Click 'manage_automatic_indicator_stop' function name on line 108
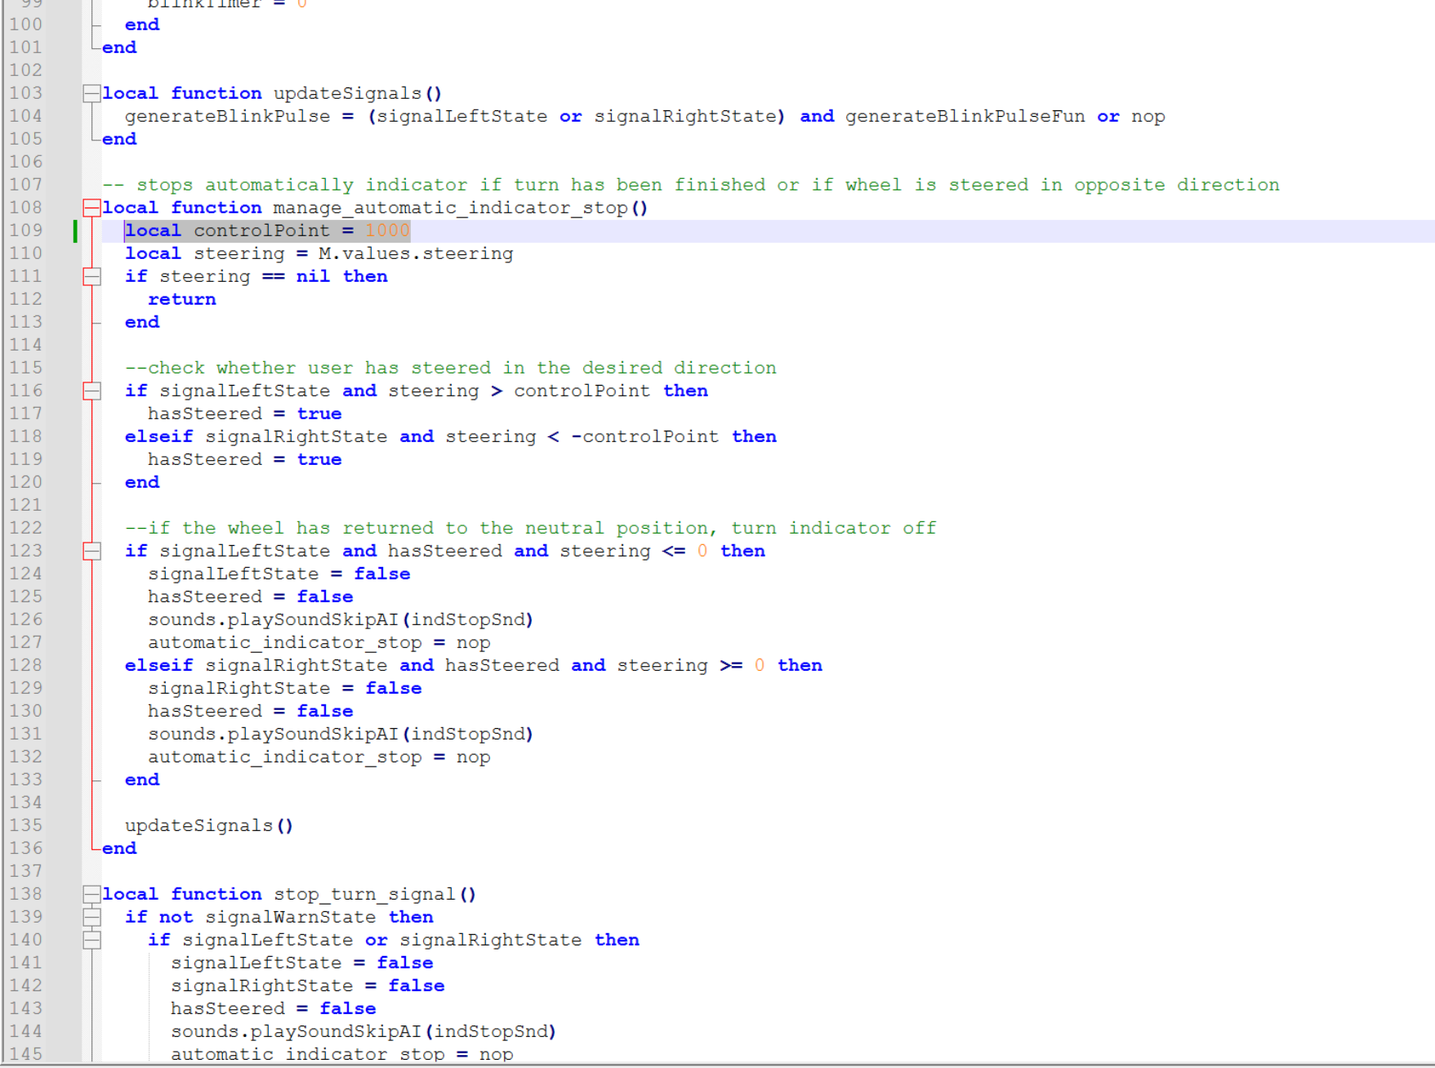 pos(450,208)
